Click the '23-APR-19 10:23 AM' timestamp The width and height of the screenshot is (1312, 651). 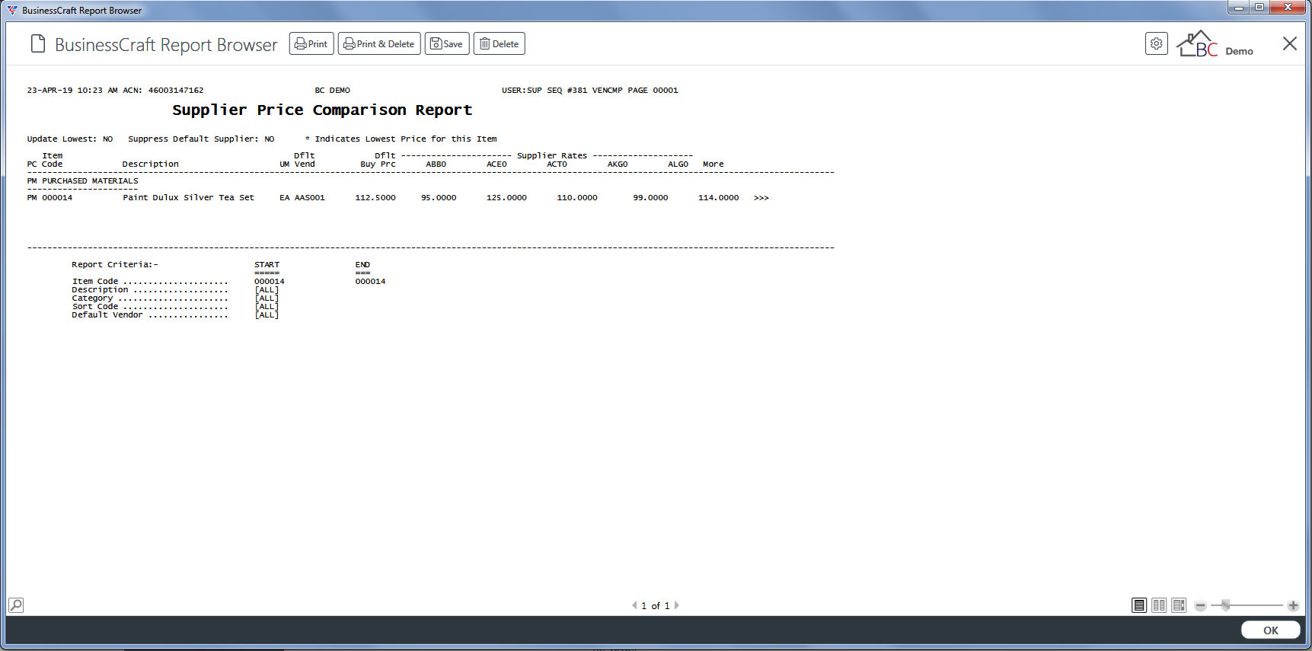click(72, 91)
